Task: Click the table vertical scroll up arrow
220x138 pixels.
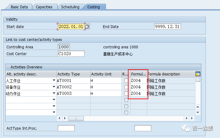Action: [x=198, y=107]
